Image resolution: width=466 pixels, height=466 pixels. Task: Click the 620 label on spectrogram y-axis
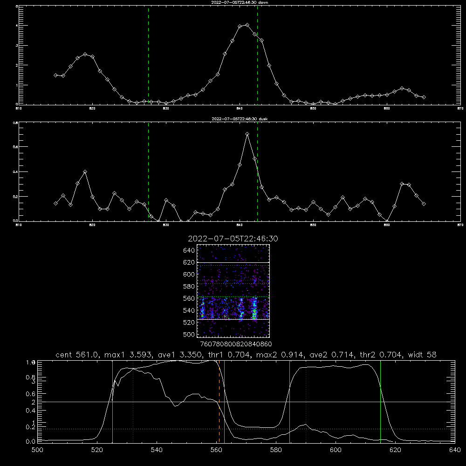click(189, 262)
